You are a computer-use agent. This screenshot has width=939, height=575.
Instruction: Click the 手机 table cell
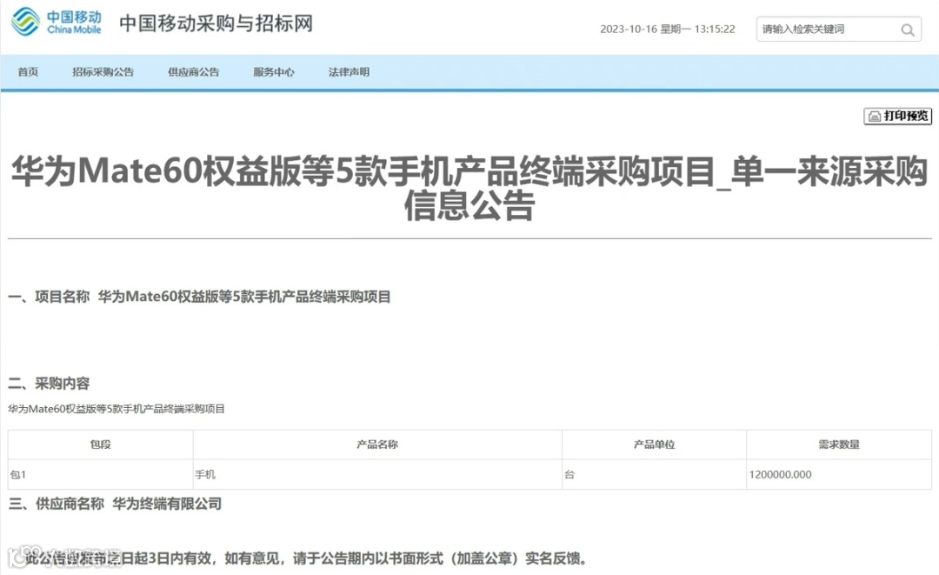(377, 474)
